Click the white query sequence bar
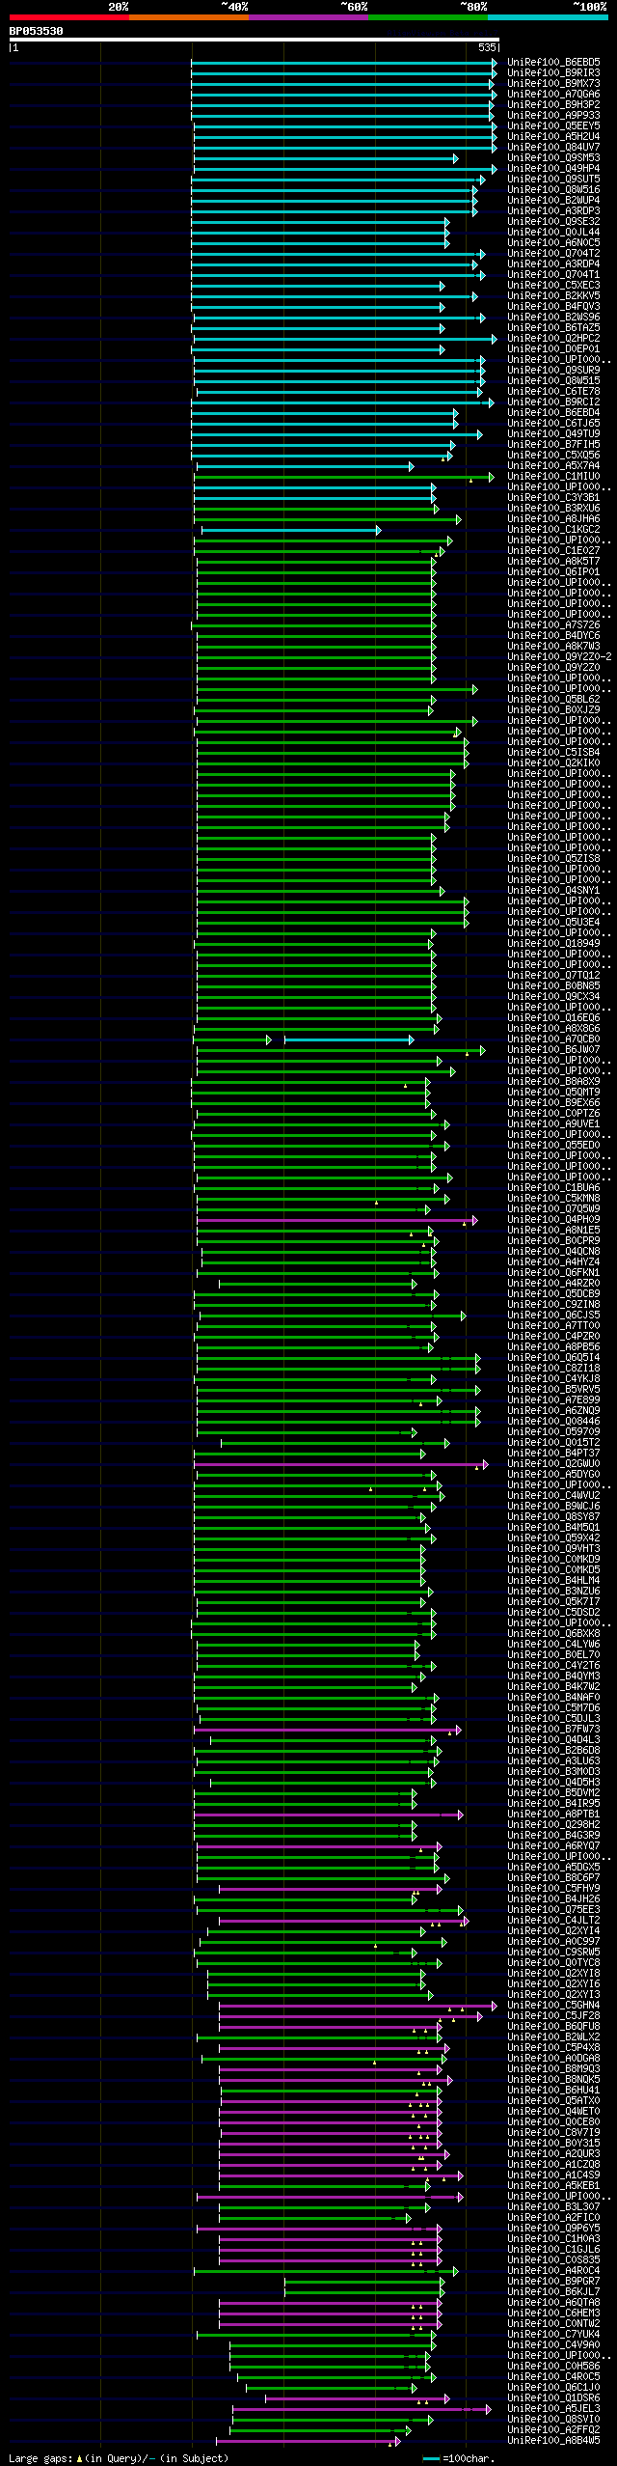This screenshot has height=2466, width=617. coord(254,40)
